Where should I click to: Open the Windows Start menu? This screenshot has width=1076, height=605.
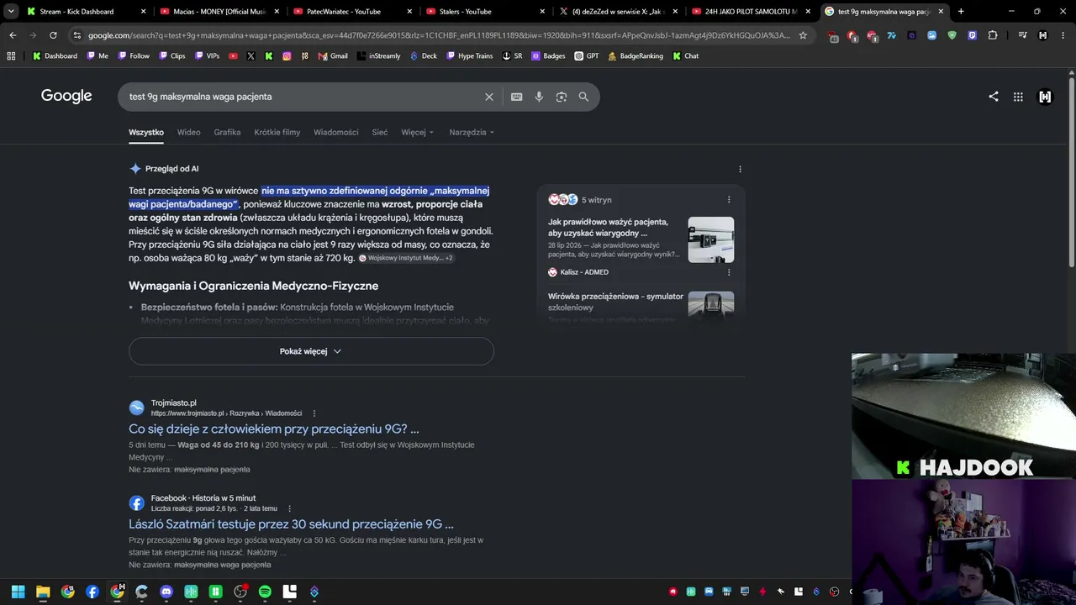tap(18, 592)
